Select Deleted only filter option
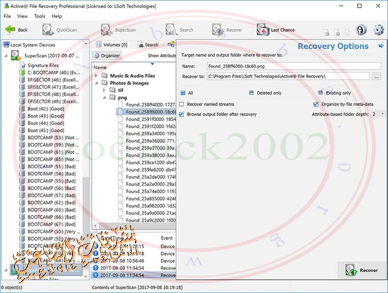The image size is (388, 293). [x=265, y=93]
